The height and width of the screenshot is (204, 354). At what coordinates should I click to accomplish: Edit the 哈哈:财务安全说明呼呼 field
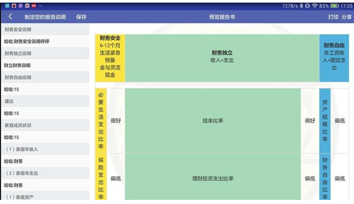pyautogui.click(x=45, y=42)
